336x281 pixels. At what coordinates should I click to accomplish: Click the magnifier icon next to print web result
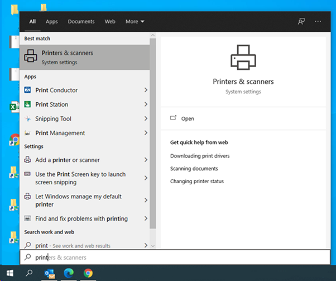(28, 245)
